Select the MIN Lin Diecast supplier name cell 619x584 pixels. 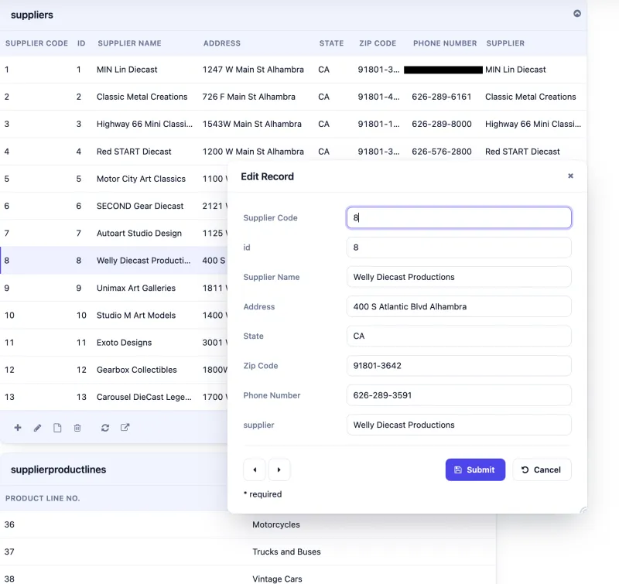(127, 70)
